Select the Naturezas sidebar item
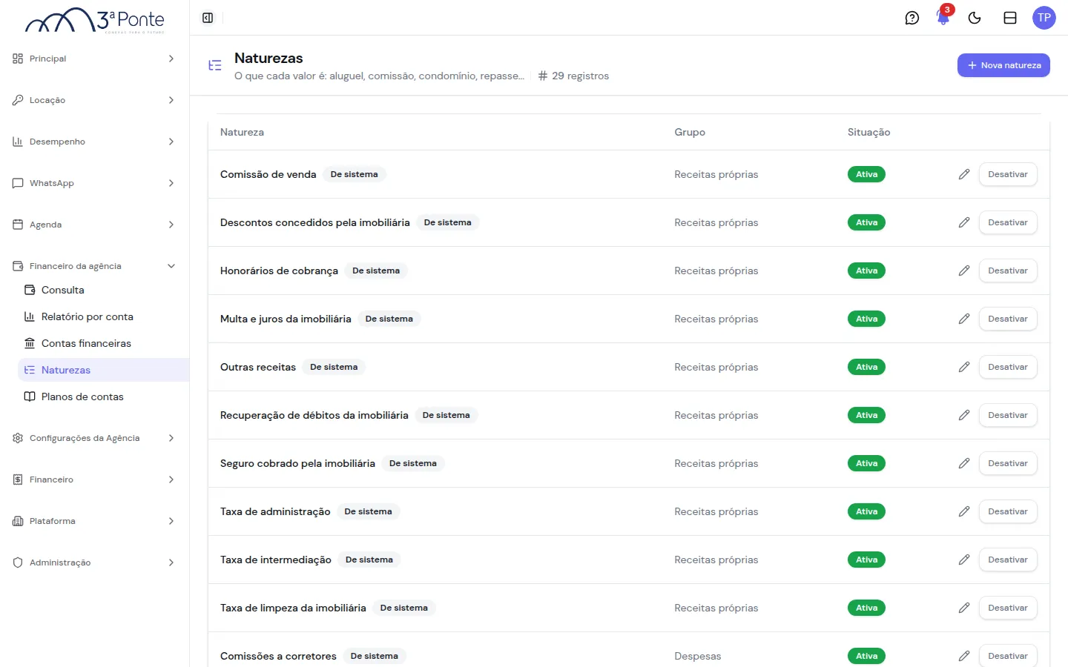This screenshot has width=1068, height=667. point(103,370)
